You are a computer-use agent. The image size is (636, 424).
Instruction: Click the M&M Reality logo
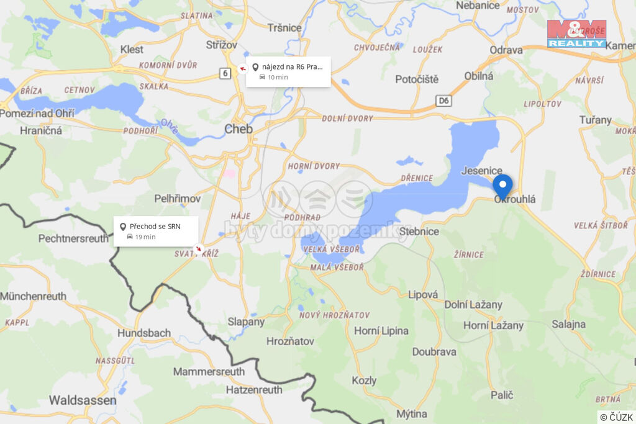(576, 34)
